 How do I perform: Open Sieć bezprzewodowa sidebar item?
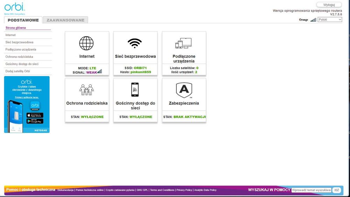(19, 42)
